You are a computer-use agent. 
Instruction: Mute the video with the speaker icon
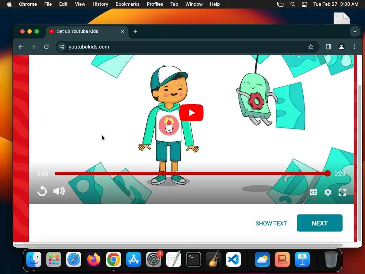(59, 191)
